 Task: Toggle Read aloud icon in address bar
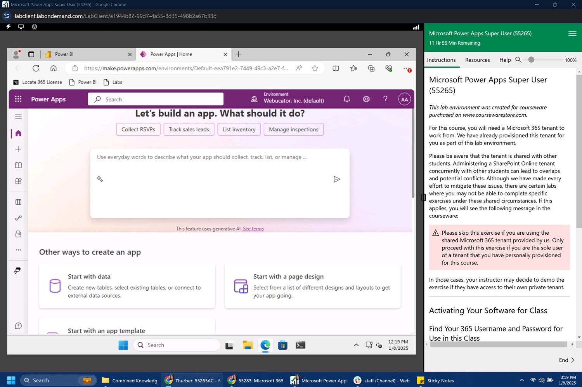click(x=299, y=68)
